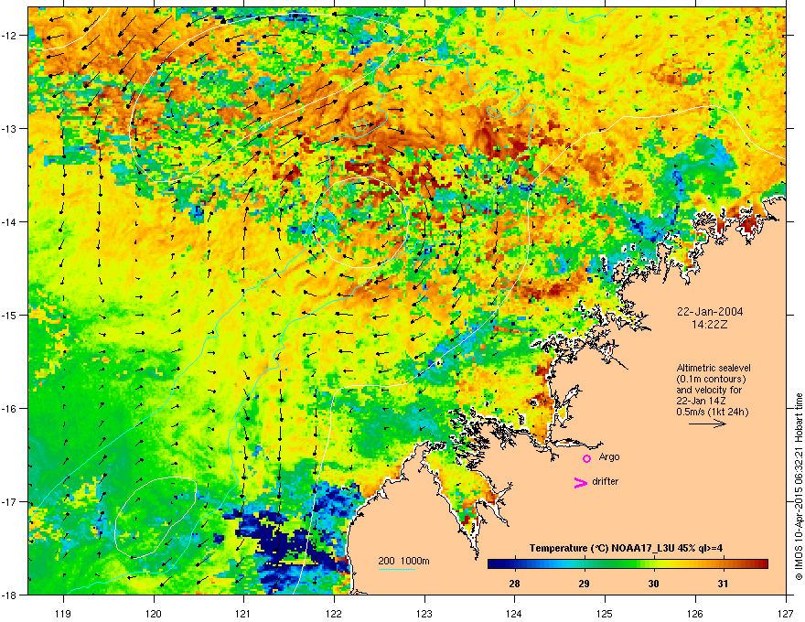Screen dimensions: 805x622
Task: Click the cyan 200 1000m depth contour legend line
Action: click(x=396, y=569)
